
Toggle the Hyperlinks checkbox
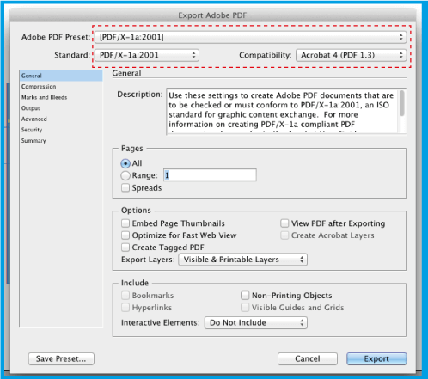(x=125, y=308)
